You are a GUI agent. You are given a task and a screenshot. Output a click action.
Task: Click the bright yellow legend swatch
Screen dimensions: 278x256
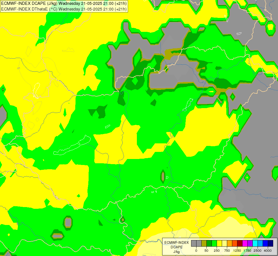[219, 243]
